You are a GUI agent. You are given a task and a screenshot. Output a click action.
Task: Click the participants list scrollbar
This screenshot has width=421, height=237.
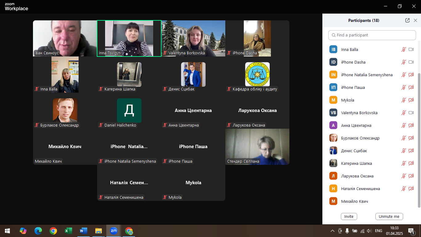(x=419, y=139)
